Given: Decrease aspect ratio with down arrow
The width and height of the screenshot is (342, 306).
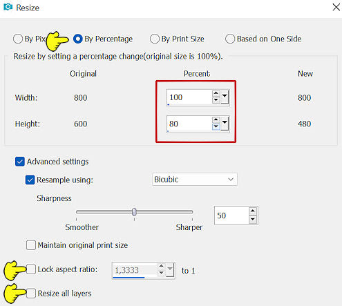Looking at the screenshot, I should click(162, 273).
